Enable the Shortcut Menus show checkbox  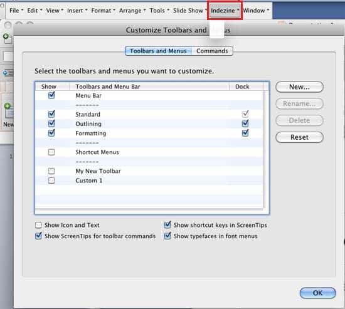(51, 152)
